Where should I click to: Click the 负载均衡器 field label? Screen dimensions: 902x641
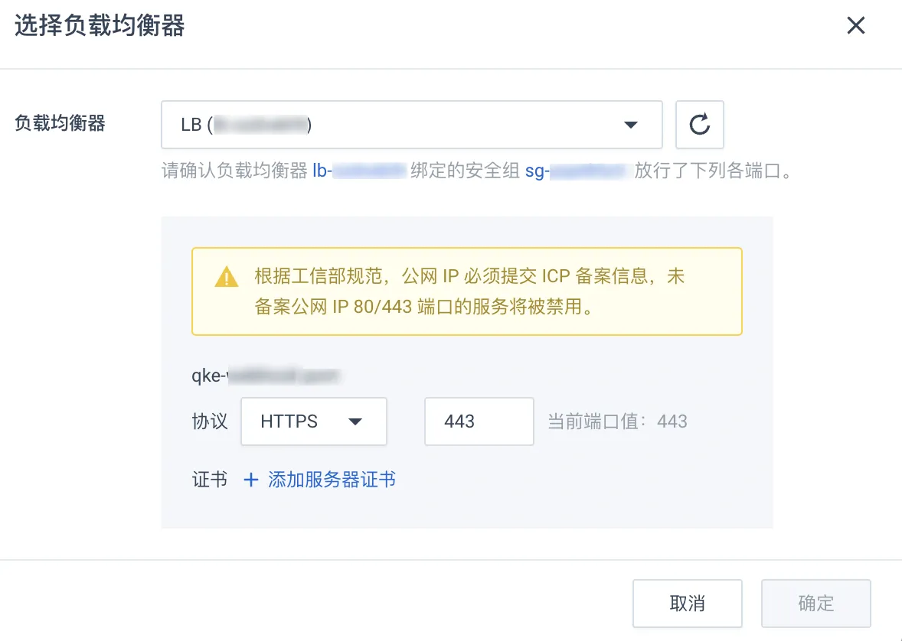(60, 123)
